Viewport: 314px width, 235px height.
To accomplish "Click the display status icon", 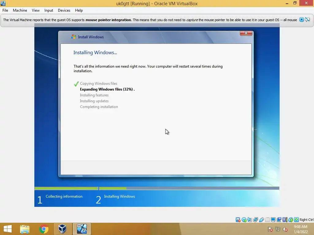I will click(273, 220).
